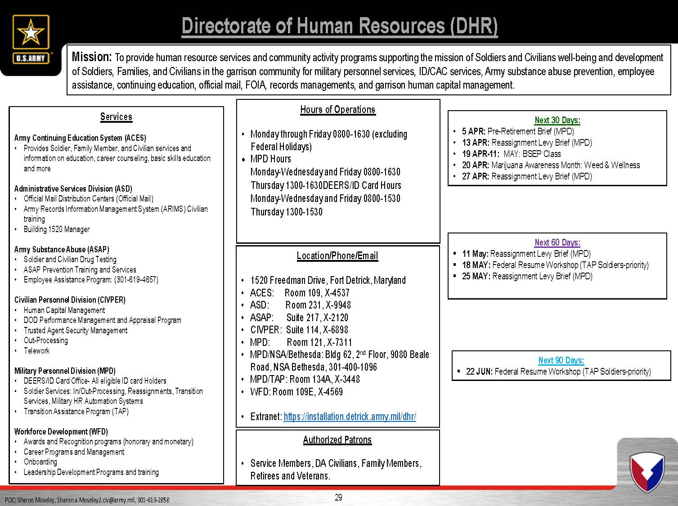Click 5 APR Pre-Retirement Brief entry
This screenshot has width=678, height=506.
(x=518, y=131)
